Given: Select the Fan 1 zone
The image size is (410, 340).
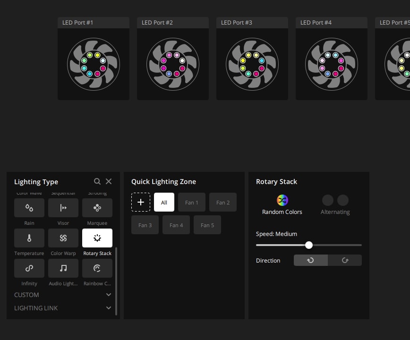Looking at the screenshot, I should [192, 202].
